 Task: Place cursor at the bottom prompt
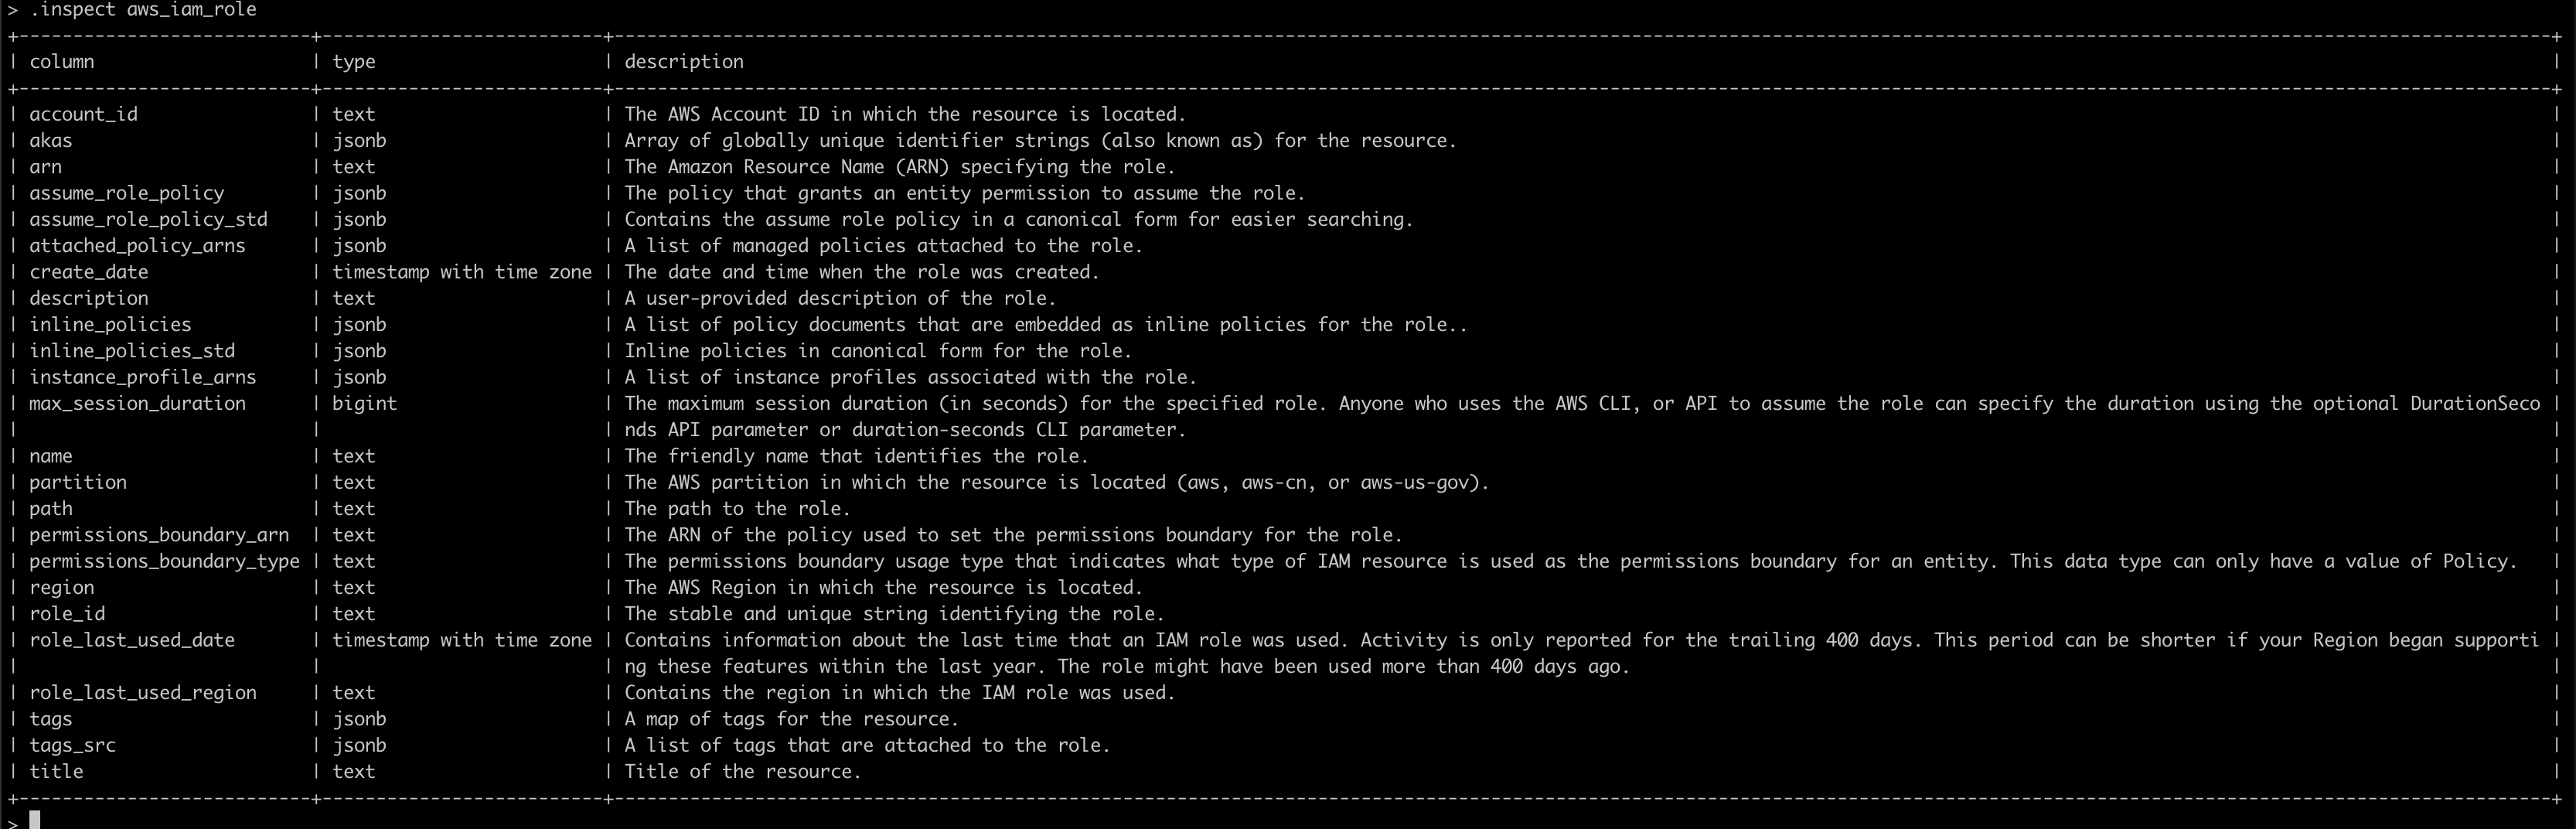tap(35, 820)
